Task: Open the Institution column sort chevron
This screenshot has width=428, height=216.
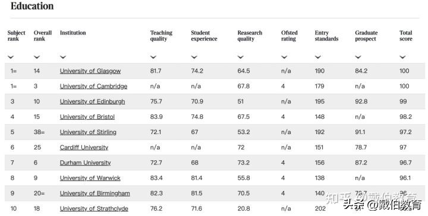Action: point(63,57)
